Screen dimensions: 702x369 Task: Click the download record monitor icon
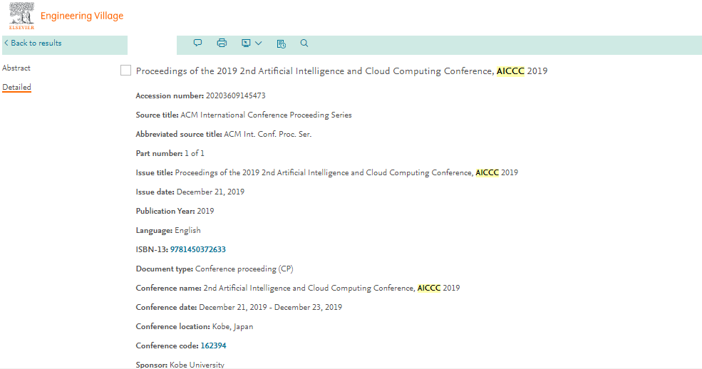pos(246,43)
